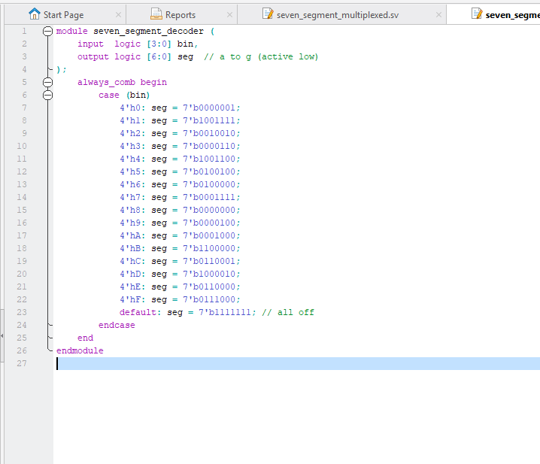Click the seven_segment_multiplexed.sv file icon
This screenshot has width=540, height=464.
[268, 14]
